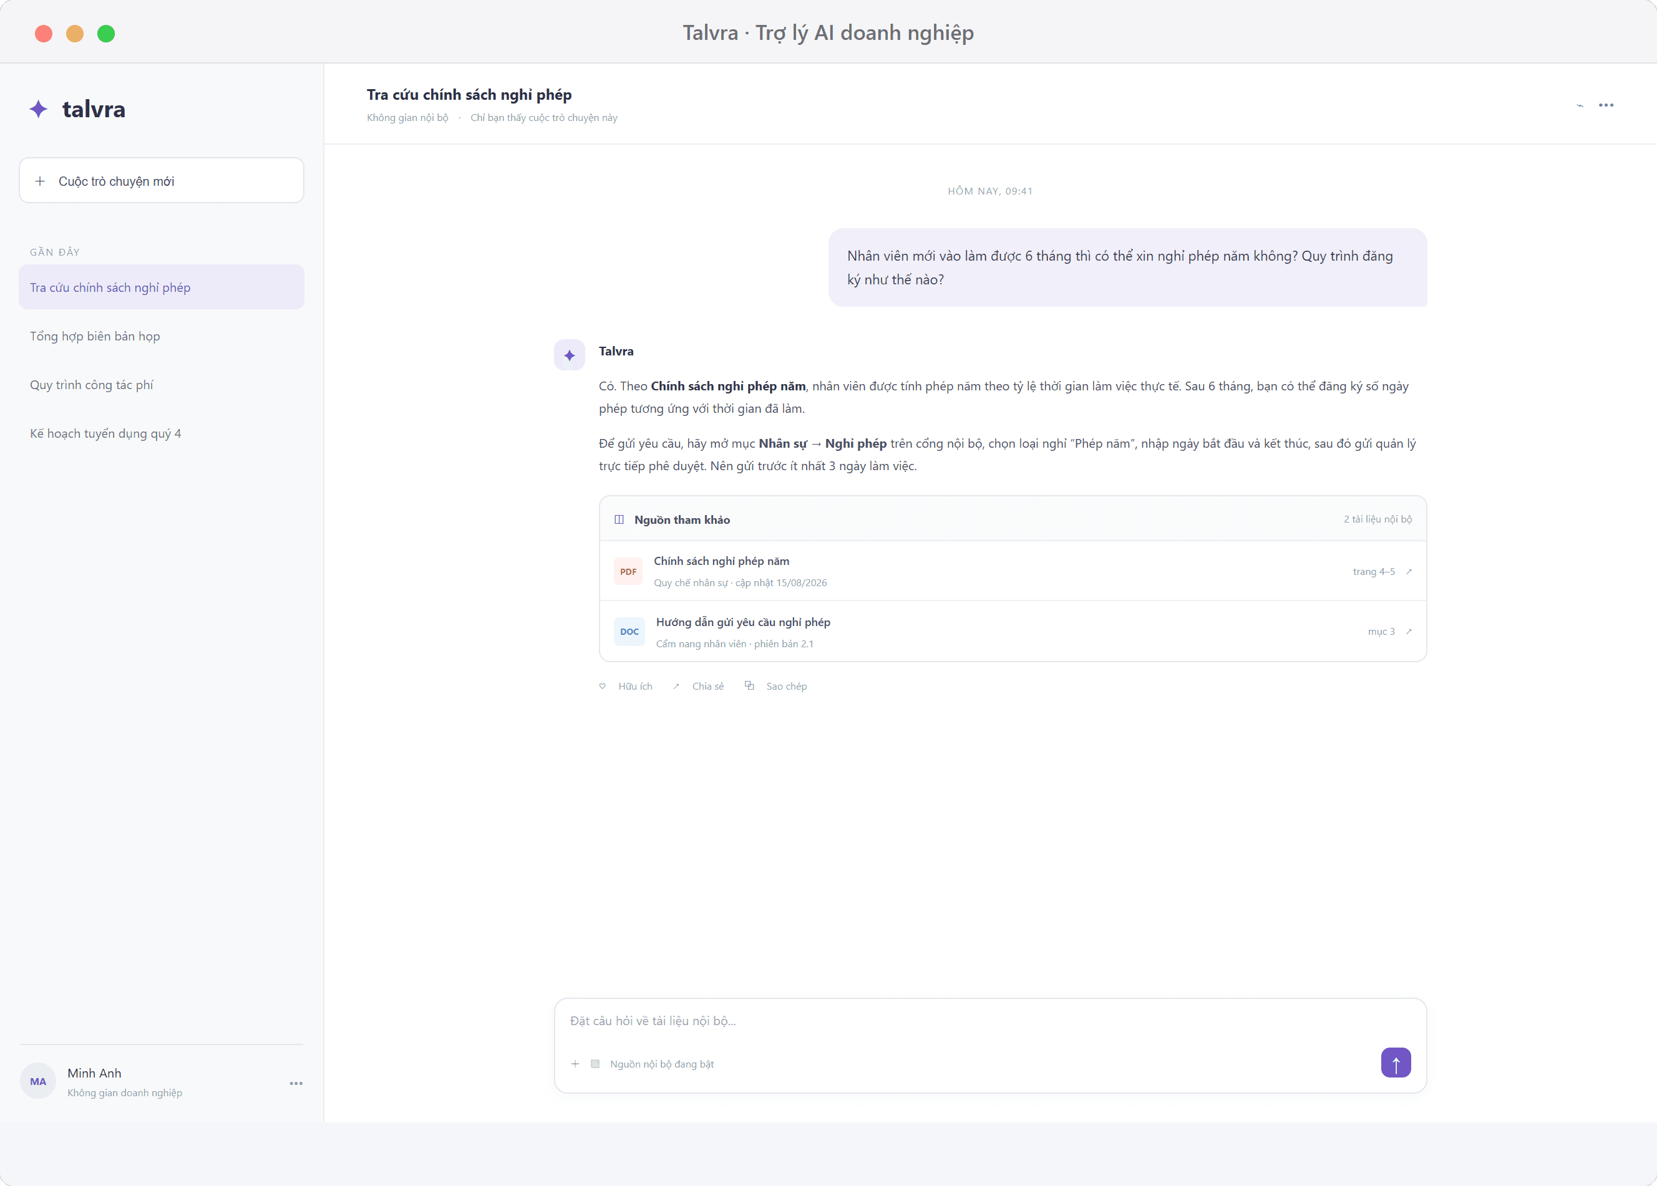Screen dimensions: 1657x1186
Task: Click the talvra sparkle logo in the sidebar
Action: pos(39,109)
